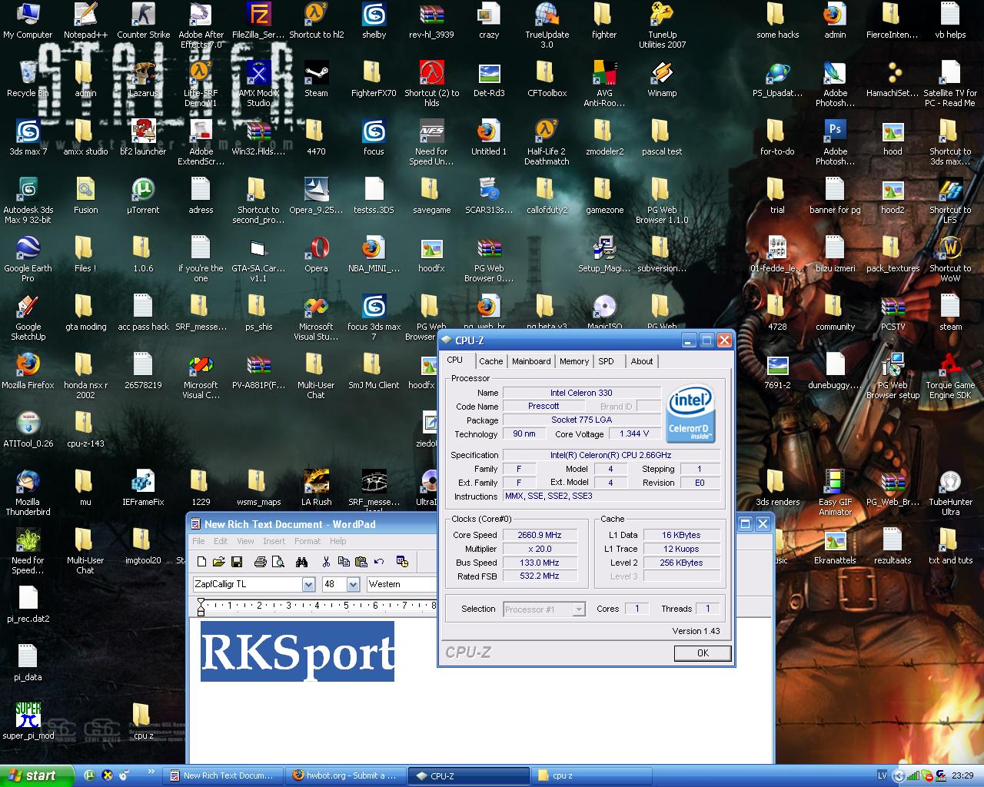
Task: Select the TubeHunter Ultra desktop icon
Action: point(950,493)
